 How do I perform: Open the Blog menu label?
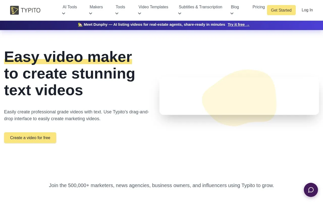pos(235,7)
